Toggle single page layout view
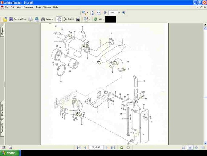 (184, 147)
